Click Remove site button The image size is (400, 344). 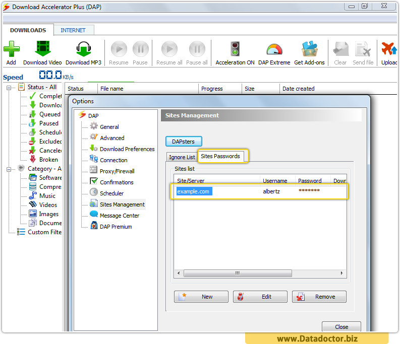pyautogui.click(x=319, y=297)
